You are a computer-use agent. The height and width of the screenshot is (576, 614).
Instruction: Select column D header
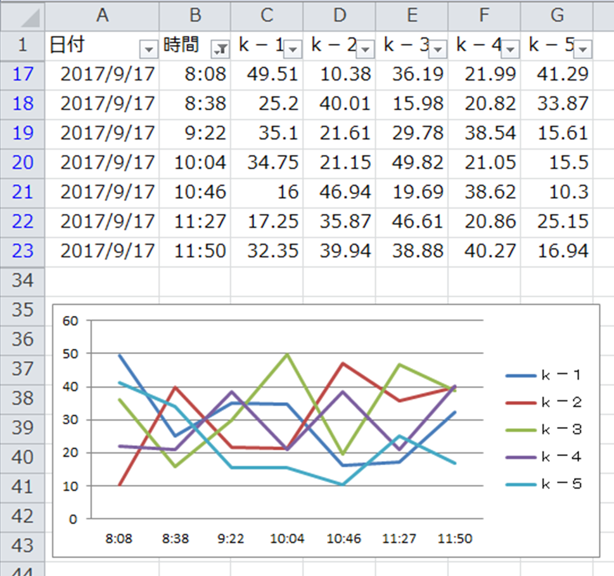[339, 15]
